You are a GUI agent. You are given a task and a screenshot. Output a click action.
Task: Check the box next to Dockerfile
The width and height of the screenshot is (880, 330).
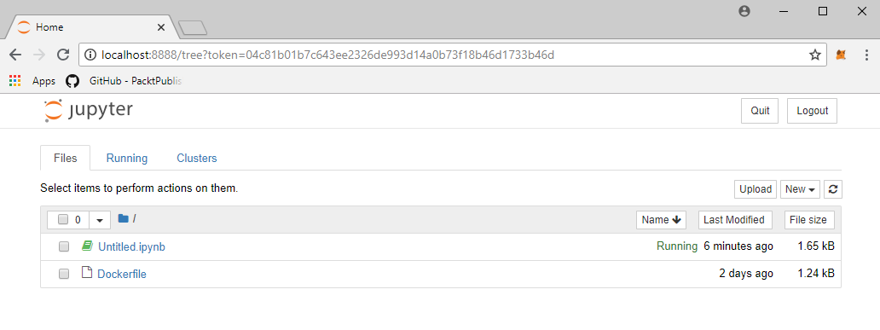(64, 274)
